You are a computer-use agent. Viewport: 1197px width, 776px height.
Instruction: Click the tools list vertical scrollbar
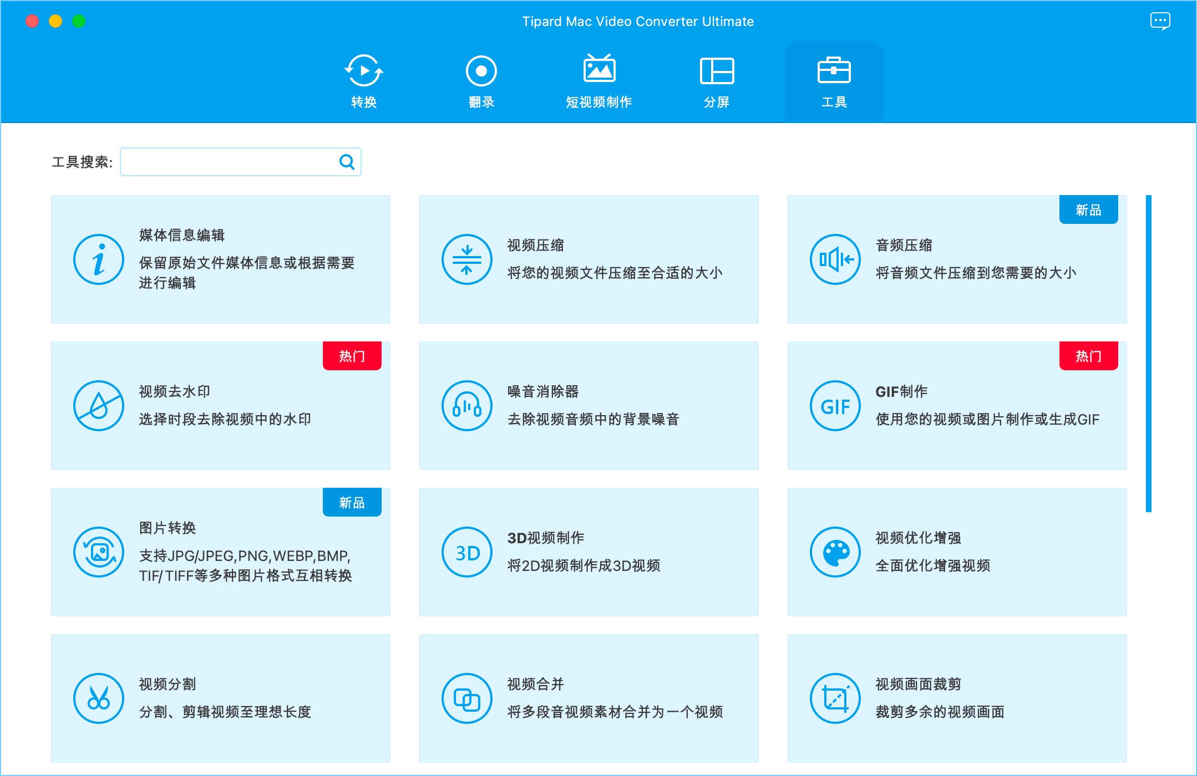tap(1149, 354)
